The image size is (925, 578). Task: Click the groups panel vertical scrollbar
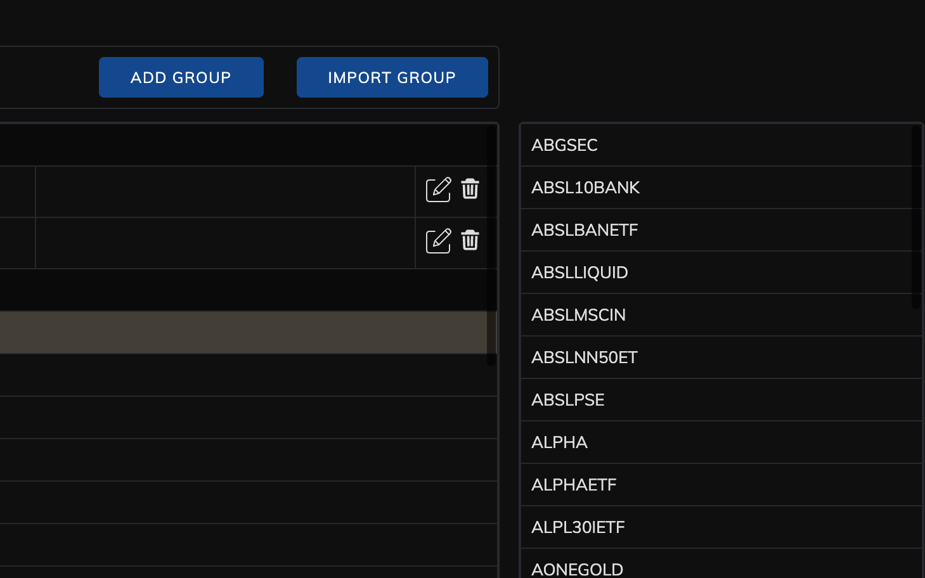(x=491, y=245)
